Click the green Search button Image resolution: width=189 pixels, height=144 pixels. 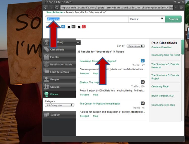[173, 19]
